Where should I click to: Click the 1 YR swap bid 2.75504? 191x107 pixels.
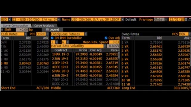click(156, 42)
